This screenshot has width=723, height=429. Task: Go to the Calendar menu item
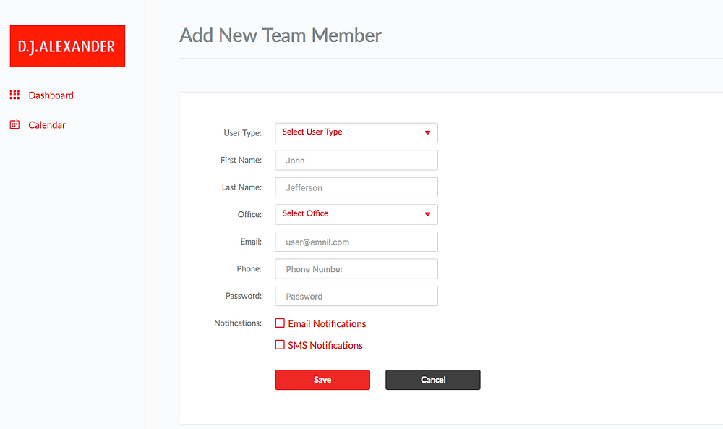pyautogui.click(x=46, y=125)
